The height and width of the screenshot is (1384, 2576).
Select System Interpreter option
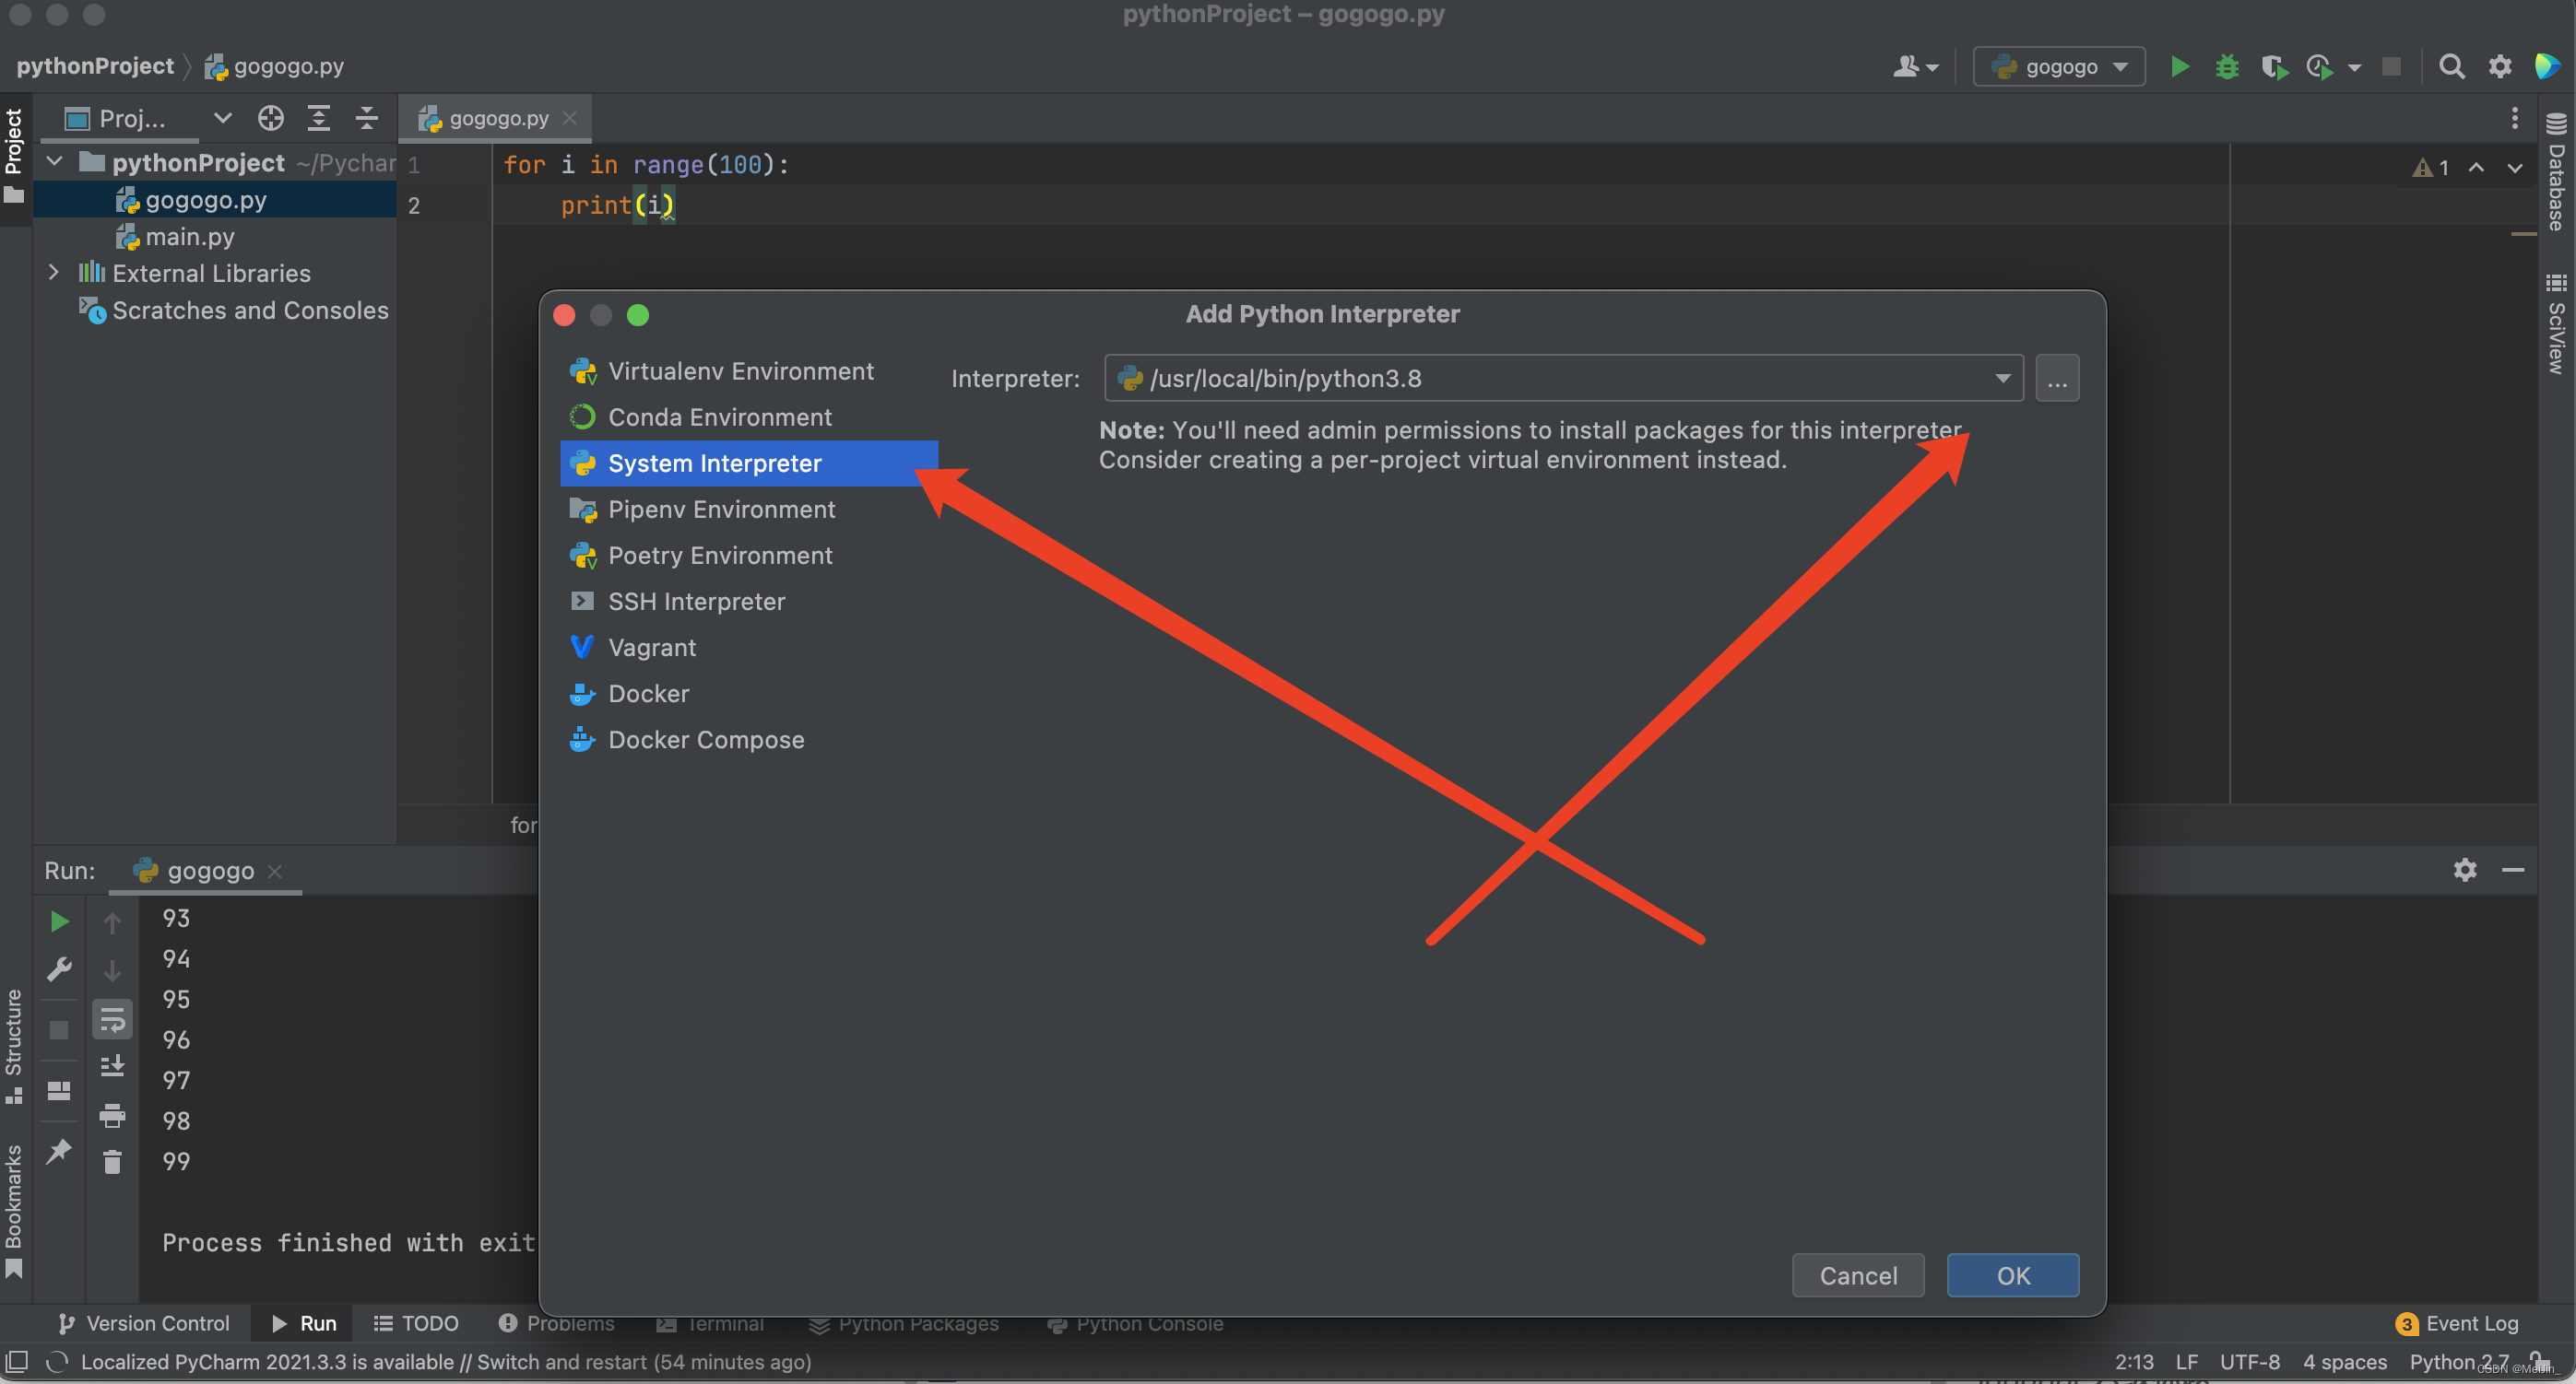click(x=749, y=463)
